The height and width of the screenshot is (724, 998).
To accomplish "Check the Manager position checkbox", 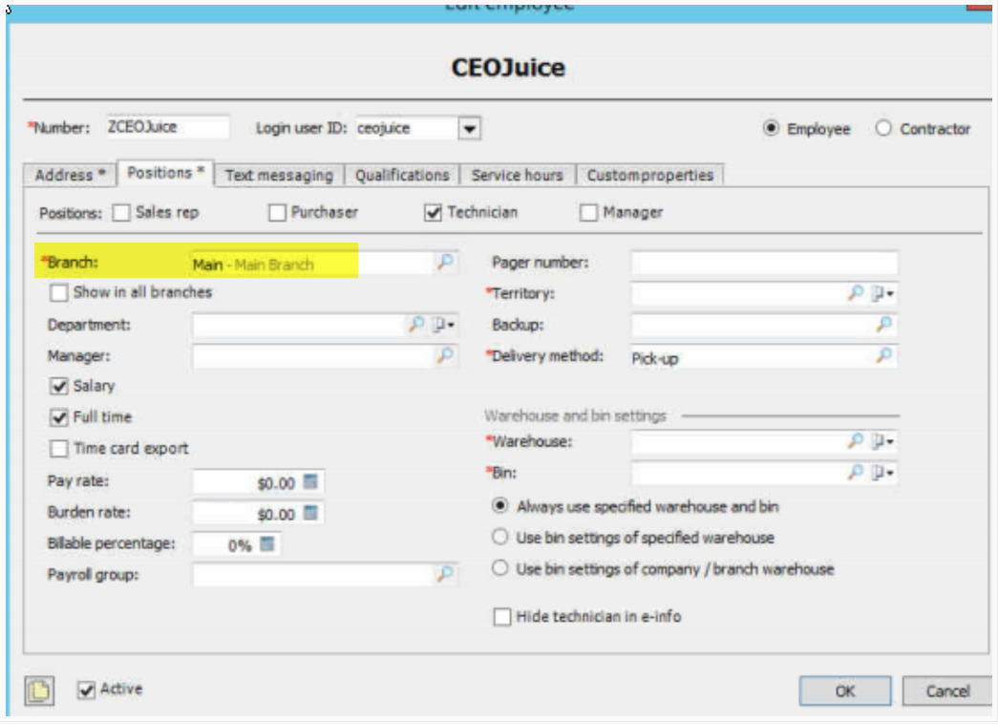I will 588,213.
